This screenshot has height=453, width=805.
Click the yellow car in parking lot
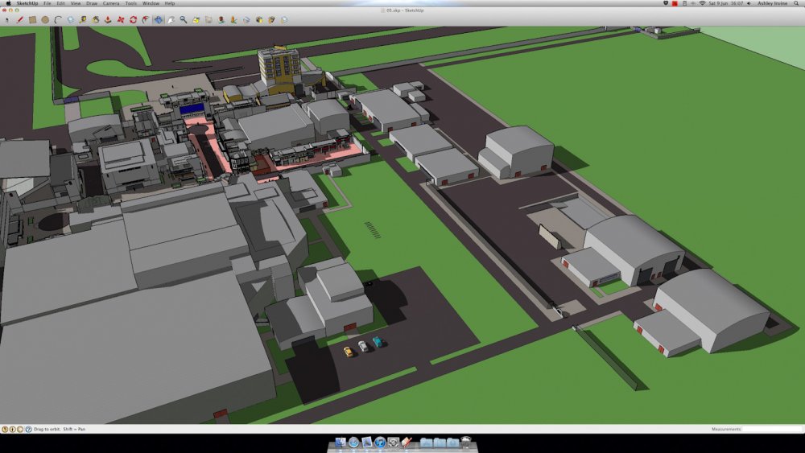click(349, 352)
